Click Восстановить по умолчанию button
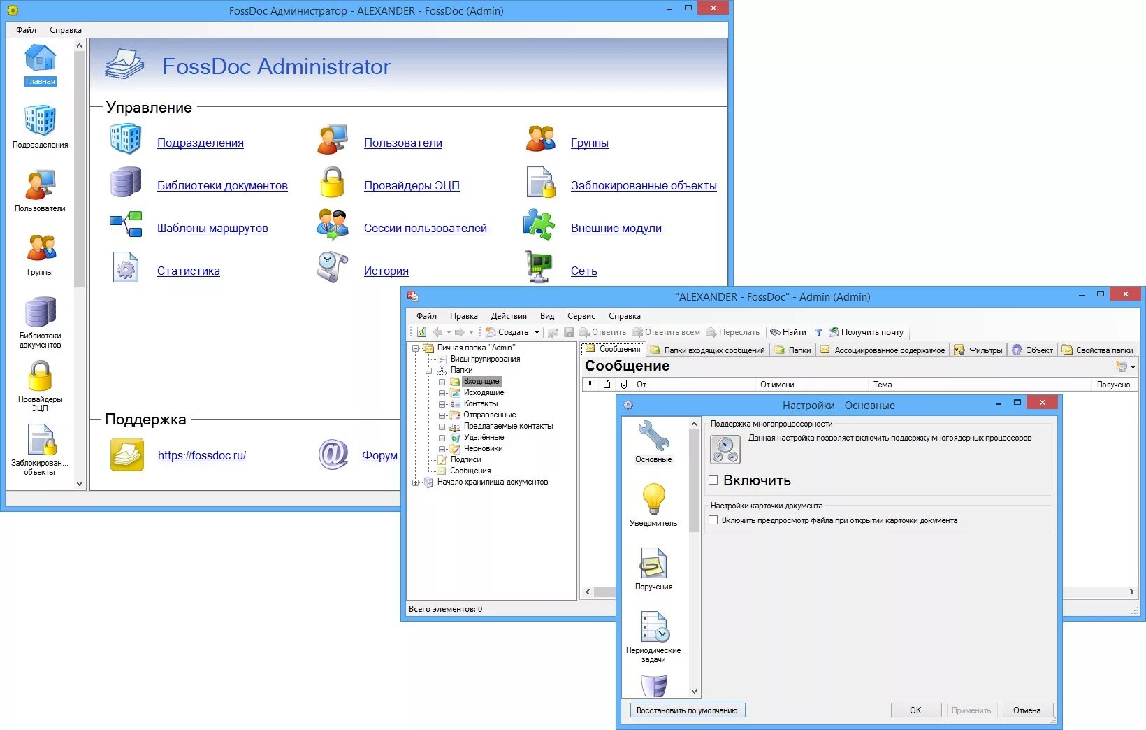 pyautogui.click(x=687, y=710)
